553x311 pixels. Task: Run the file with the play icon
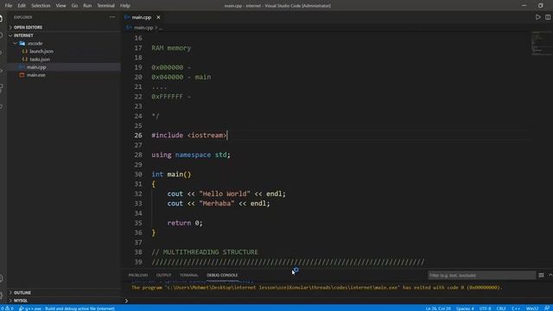point(537,17)
